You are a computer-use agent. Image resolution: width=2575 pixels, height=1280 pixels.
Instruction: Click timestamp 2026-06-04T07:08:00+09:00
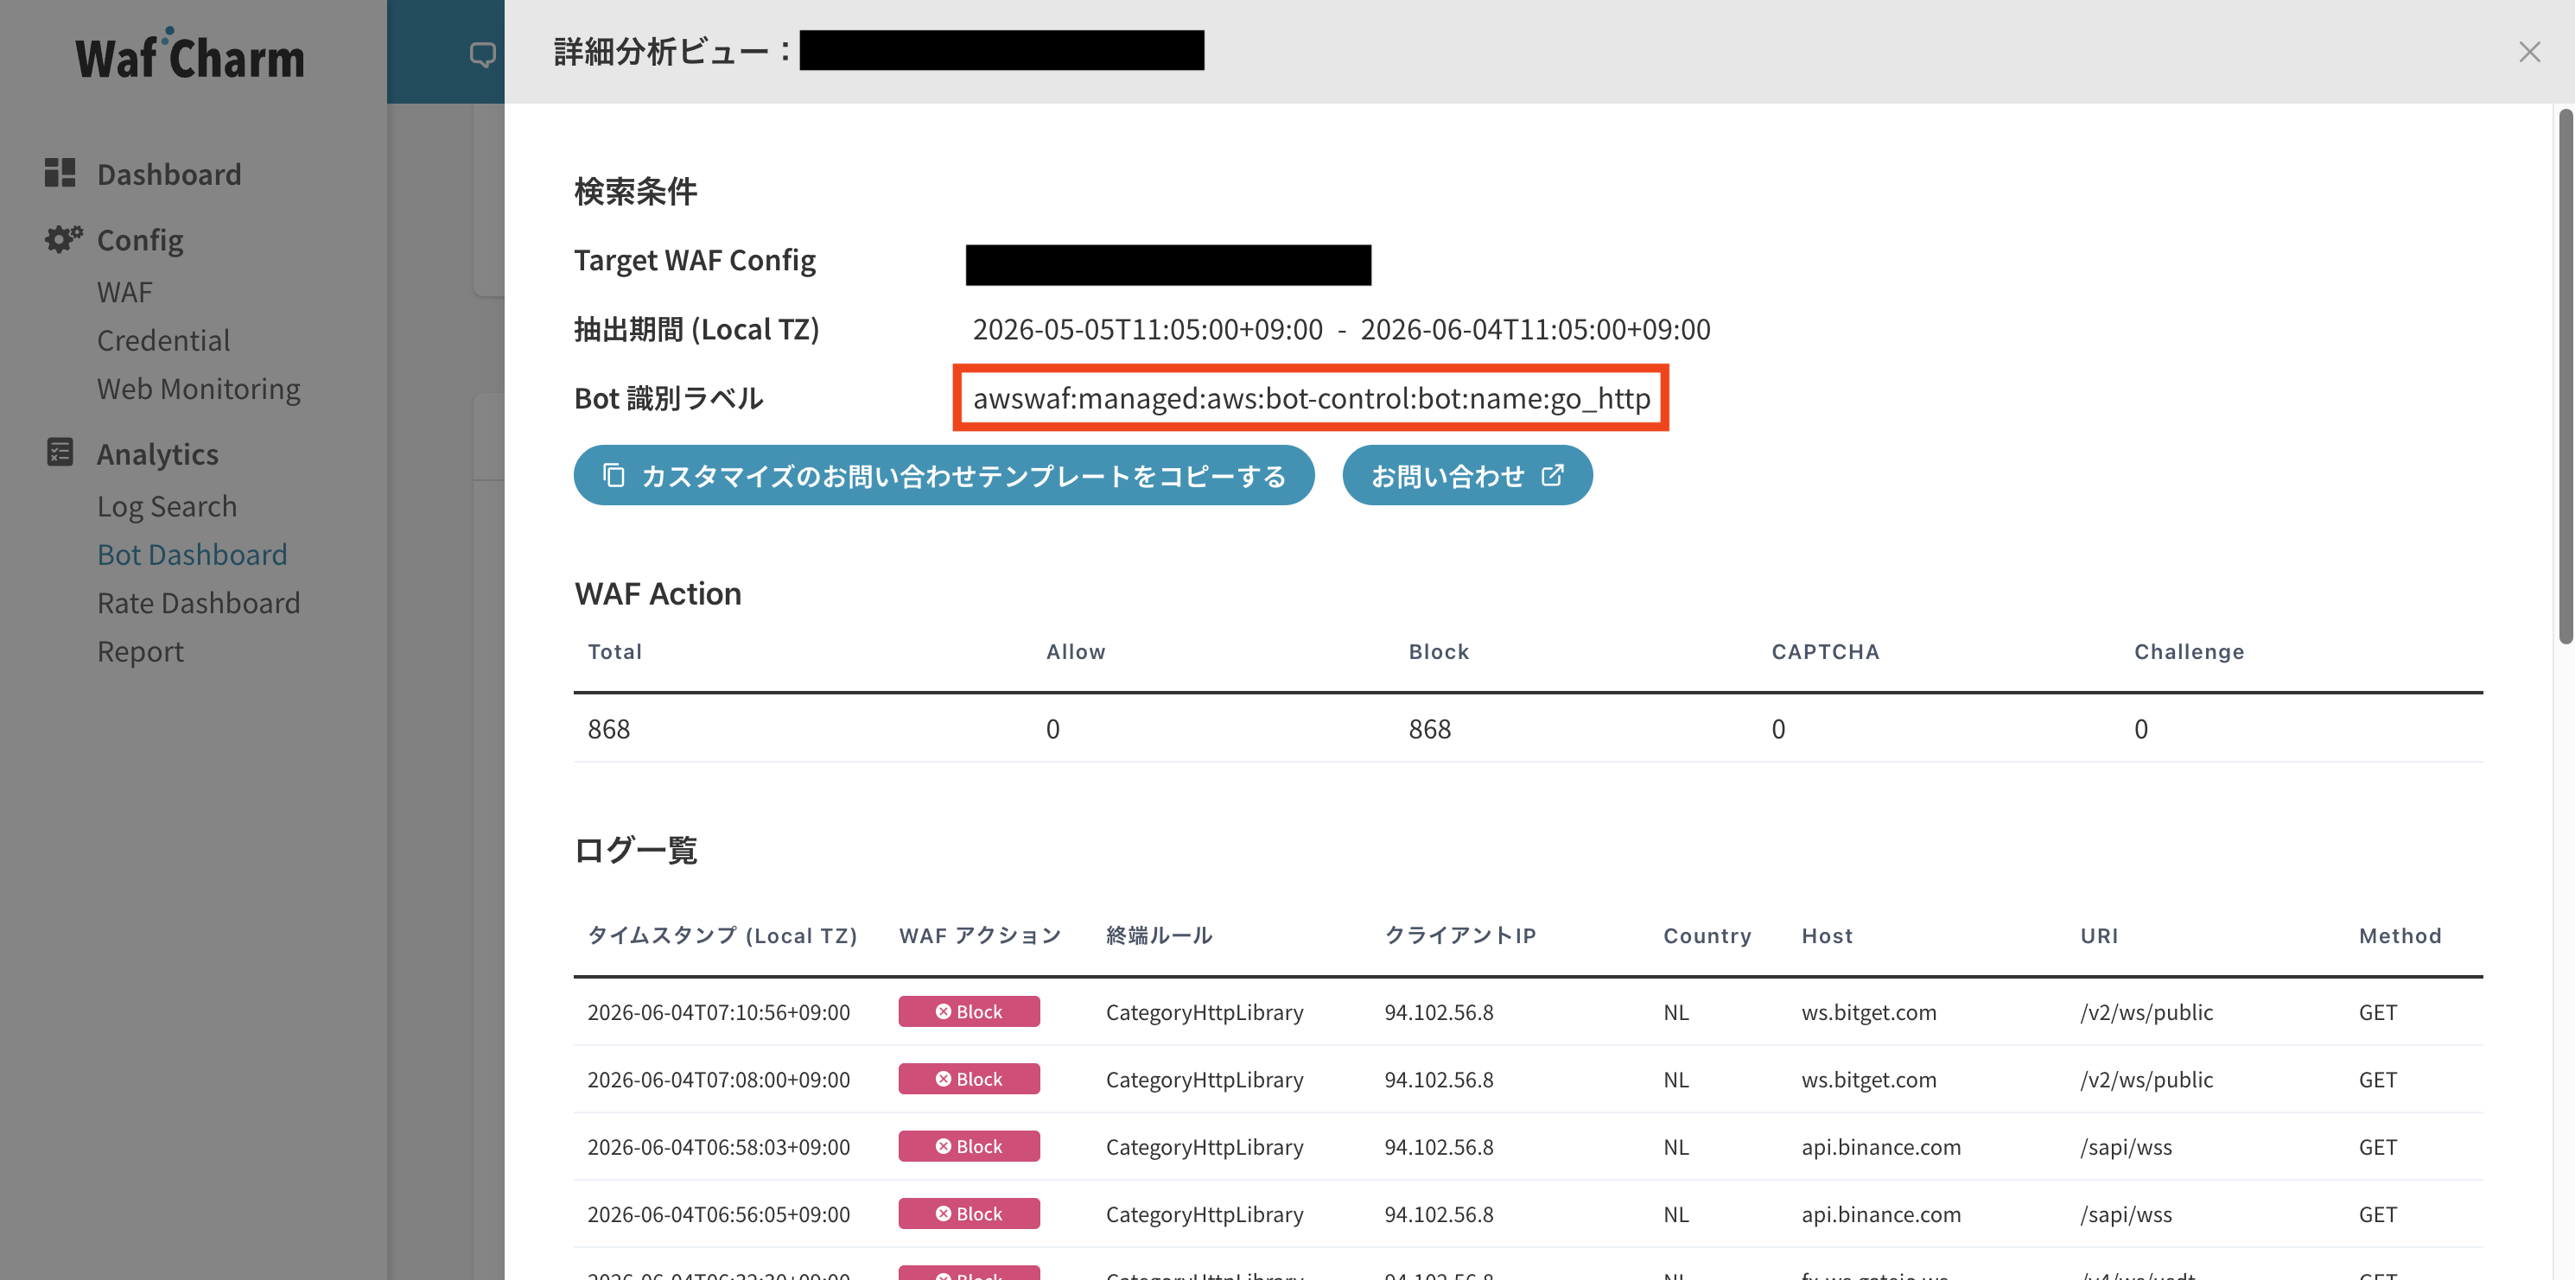(x=719, y=1079)
